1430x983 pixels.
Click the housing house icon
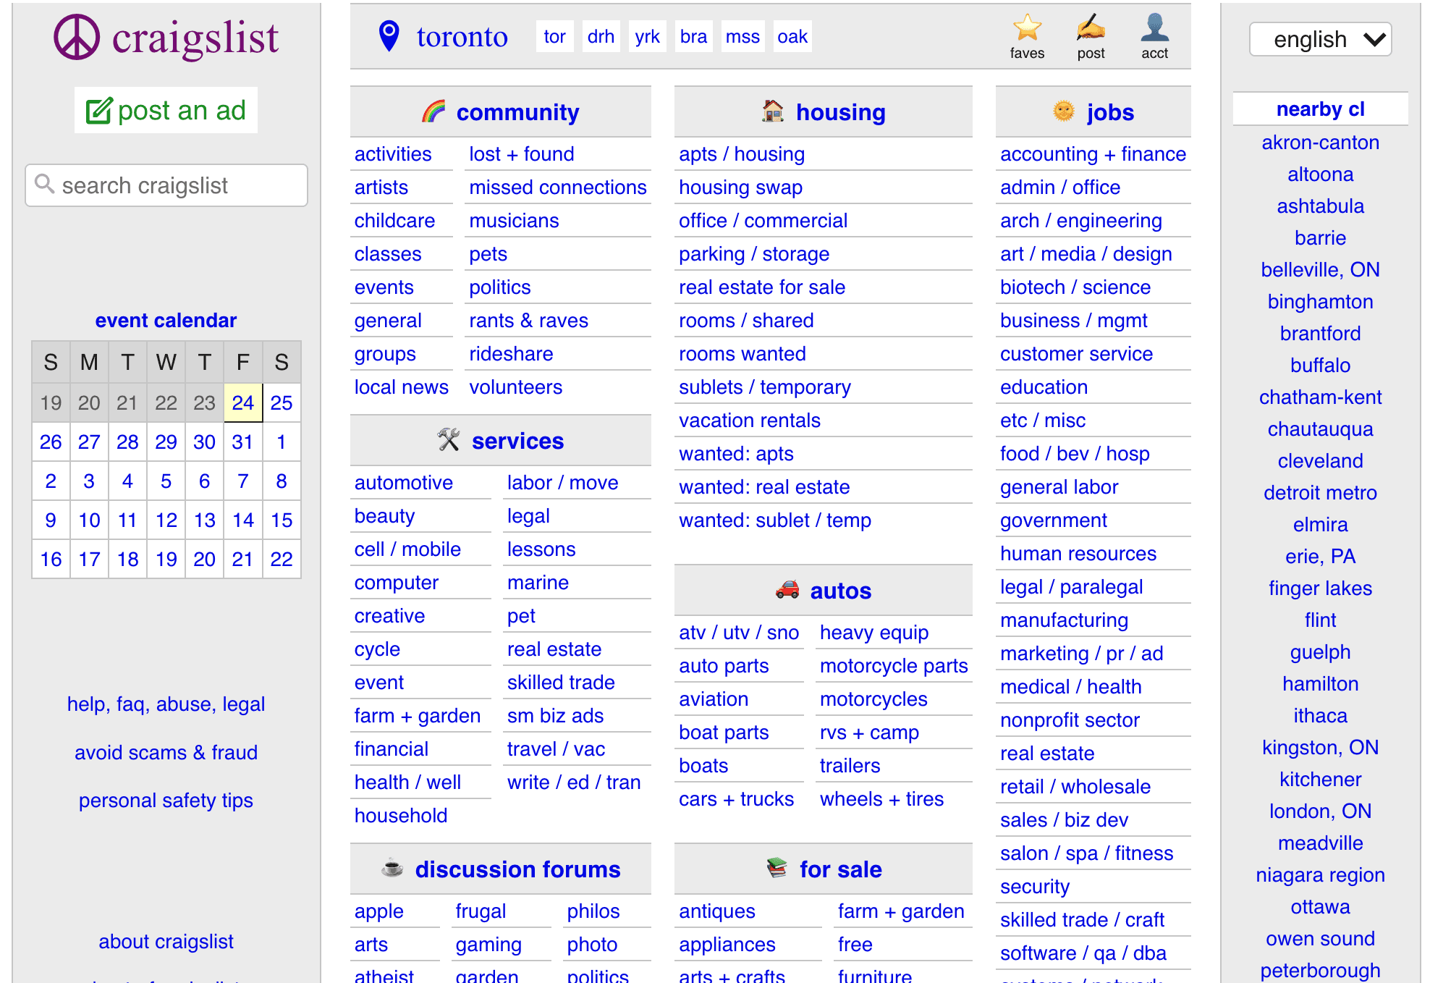773,111
